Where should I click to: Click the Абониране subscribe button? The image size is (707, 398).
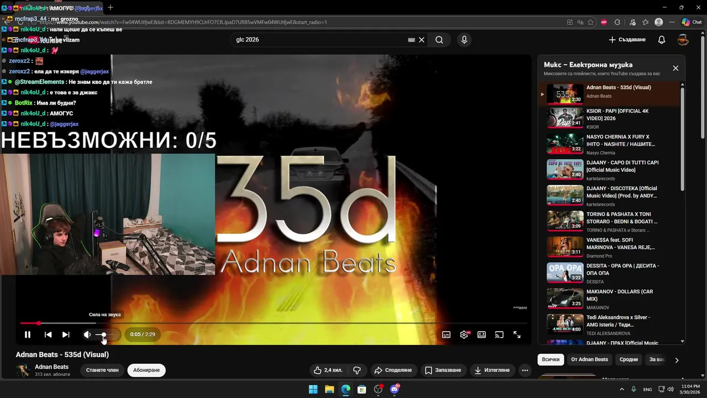[x=146, y=370]
